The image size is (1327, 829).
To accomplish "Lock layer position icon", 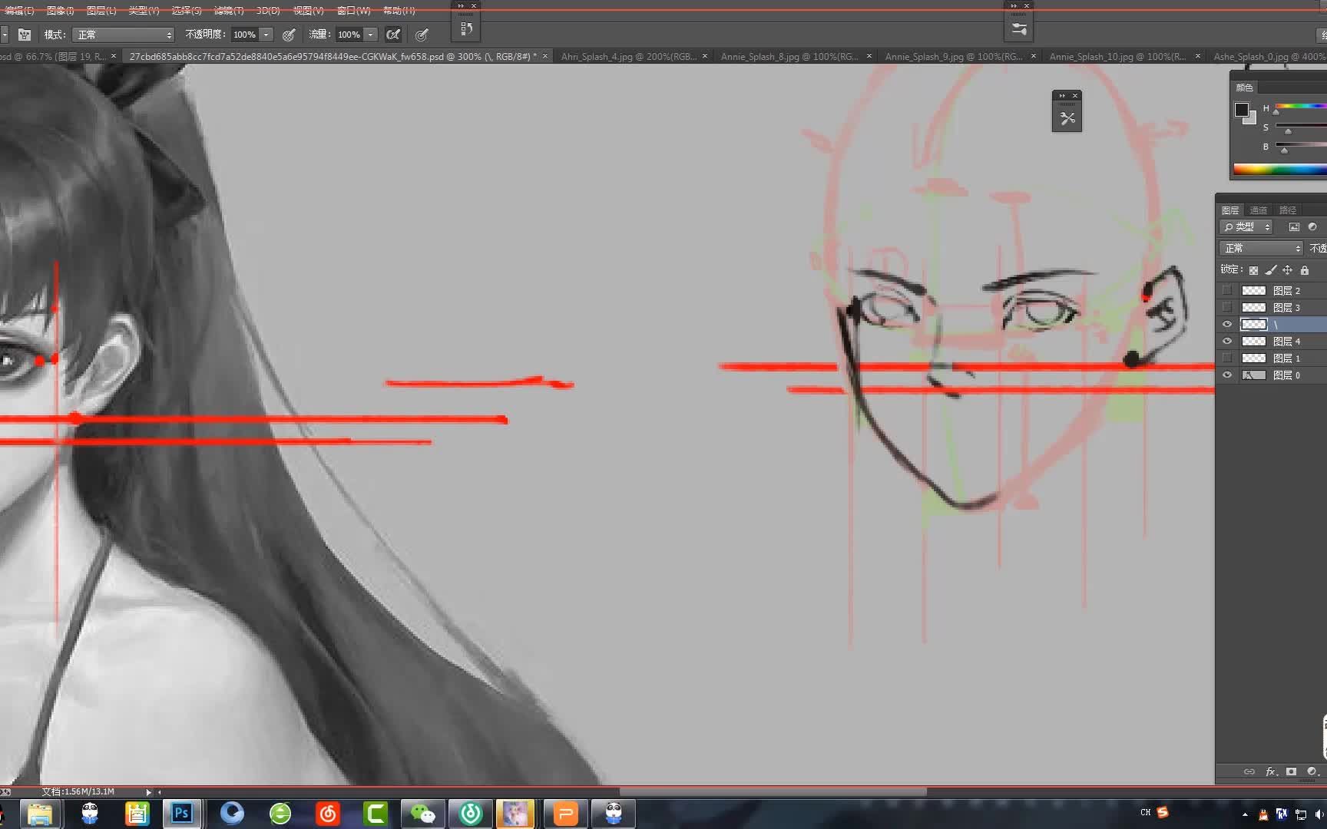I will 1288,270.
